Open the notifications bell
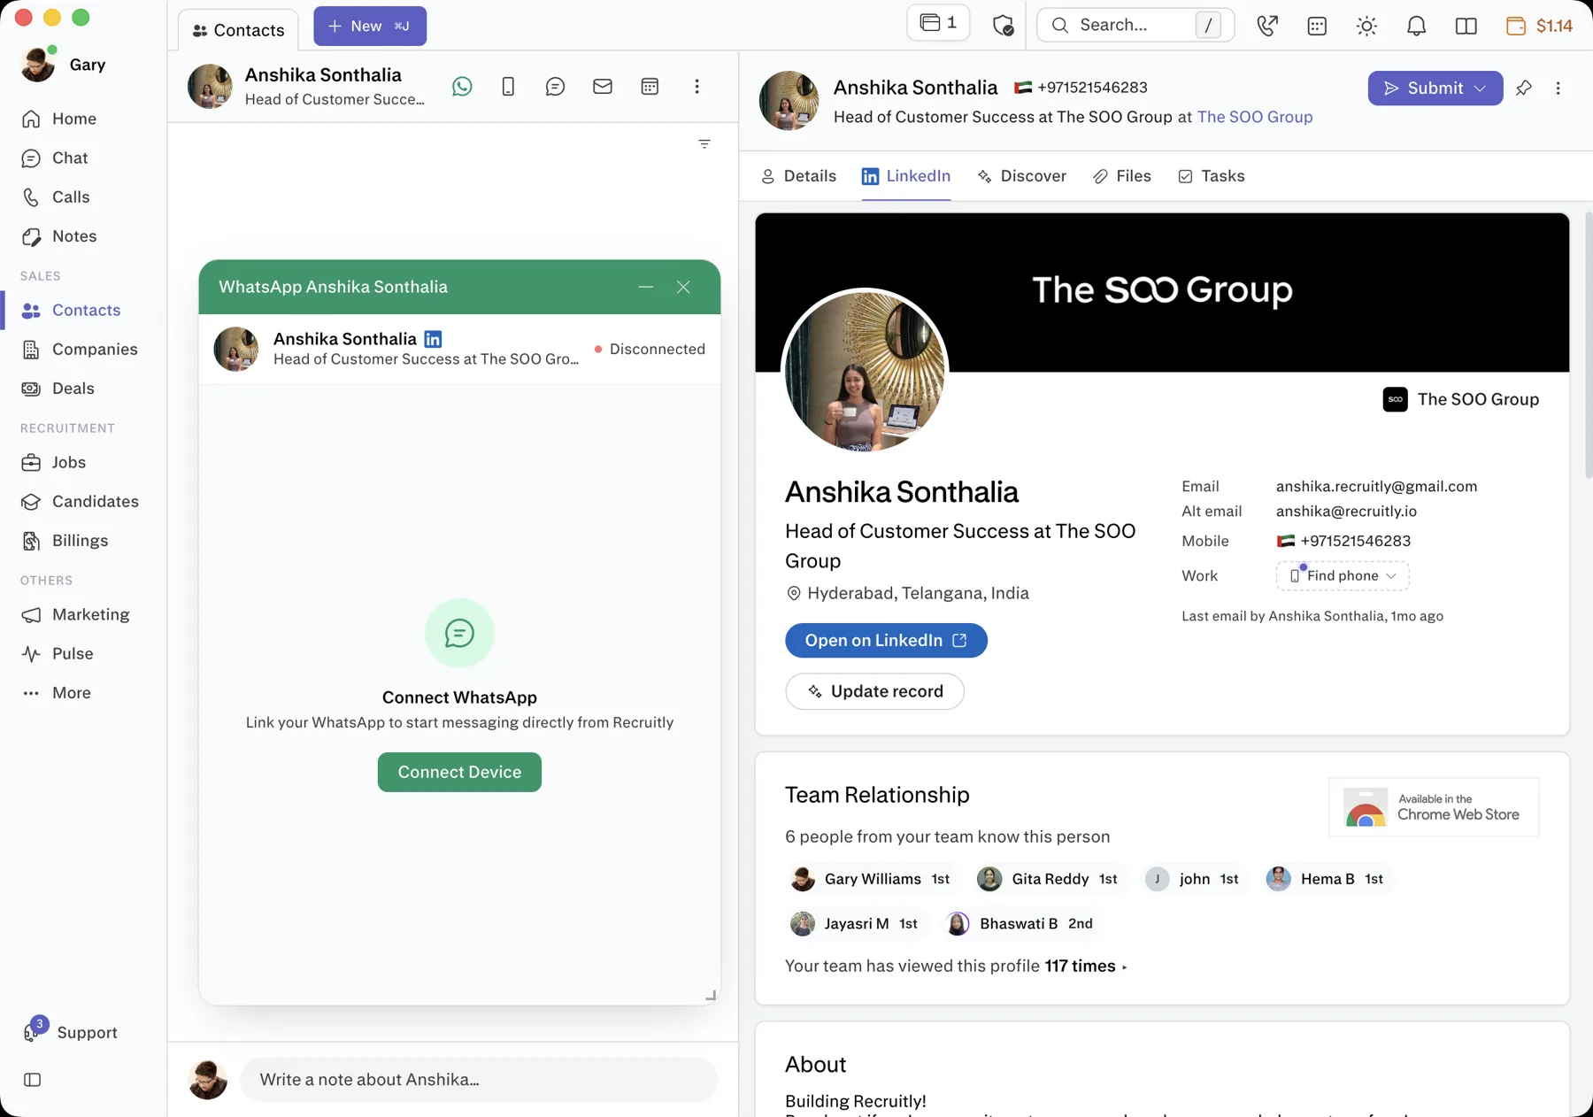The image size is (1593, 1117). pyautogui.click(x=1416, y=26)
